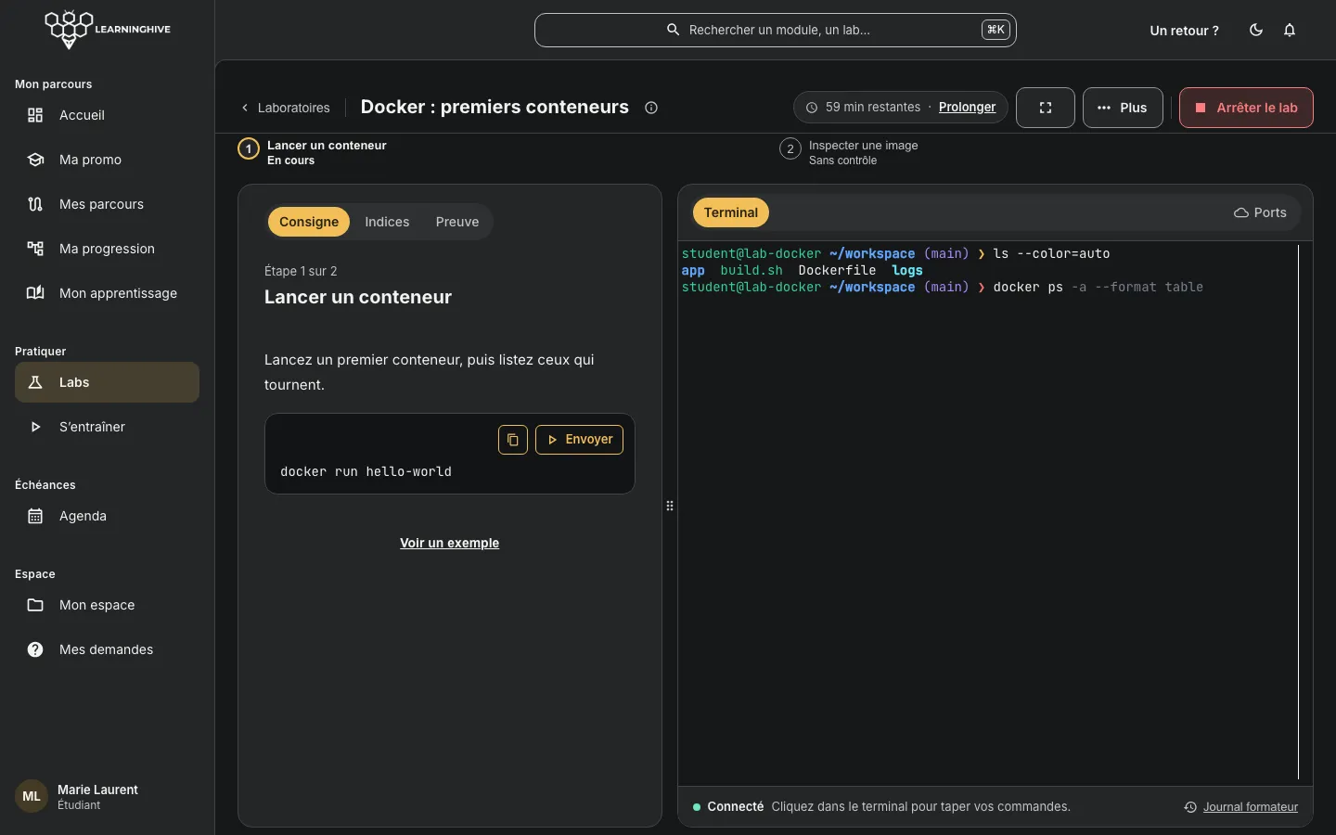Switch to the Preuve tab
Viewport: 1336px width, 835px height.
tap(457, 222)
